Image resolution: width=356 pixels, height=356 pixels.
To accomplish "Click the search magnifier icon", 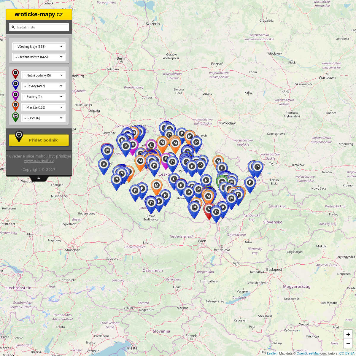I will pyautogui.click(x=13, y=27).
